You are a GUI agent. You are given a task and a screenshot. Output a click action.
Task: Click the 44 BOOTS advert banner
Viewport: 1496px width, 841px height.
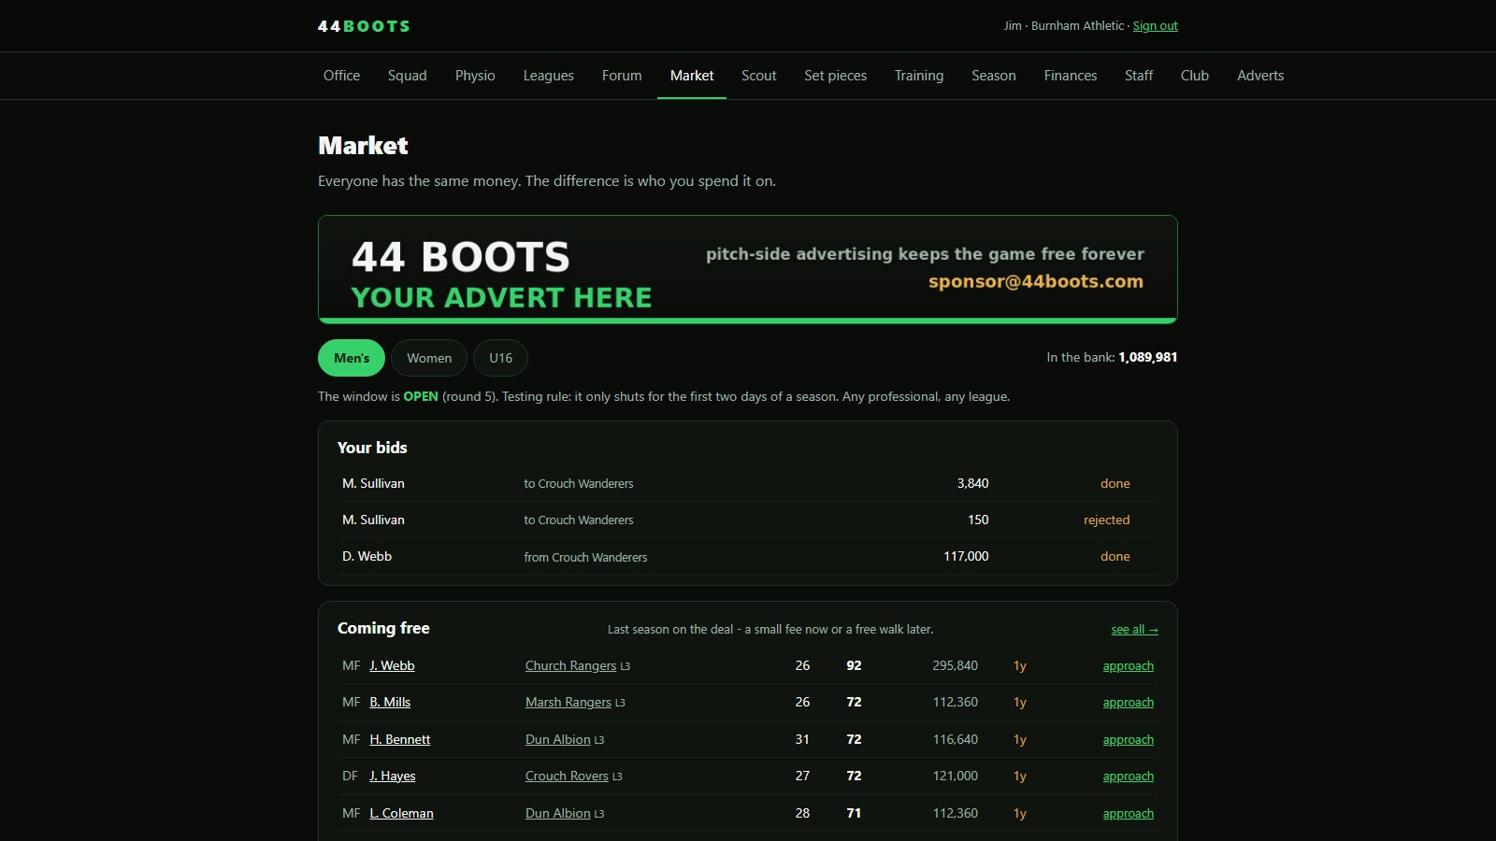click(x=747, y=269)
